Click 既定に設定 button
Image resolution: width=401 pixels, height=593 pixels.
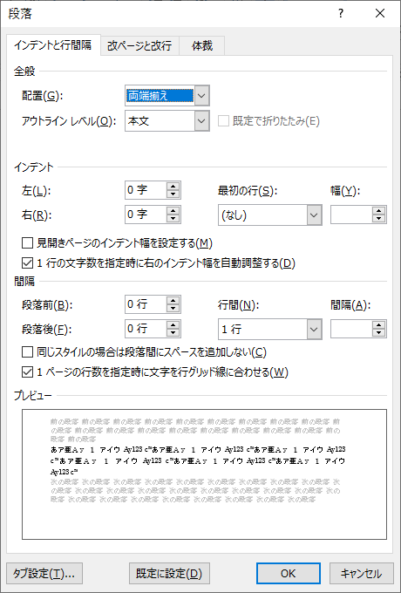(169, 573)
